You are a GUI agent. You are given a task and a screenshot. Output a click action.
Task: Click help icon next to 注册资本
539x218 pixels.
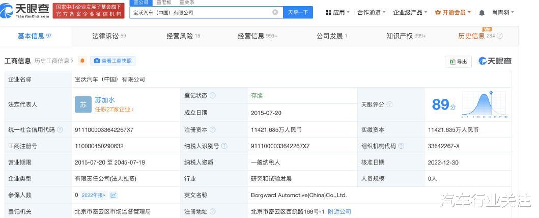[x=213, y=130]
